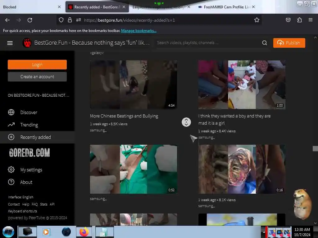
Task: Click the scrollbar down arrow
Action: click(315, 223)
